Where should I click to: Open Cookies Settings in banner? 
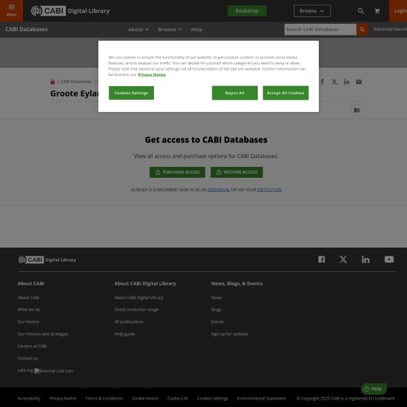[x=131, y=93]
